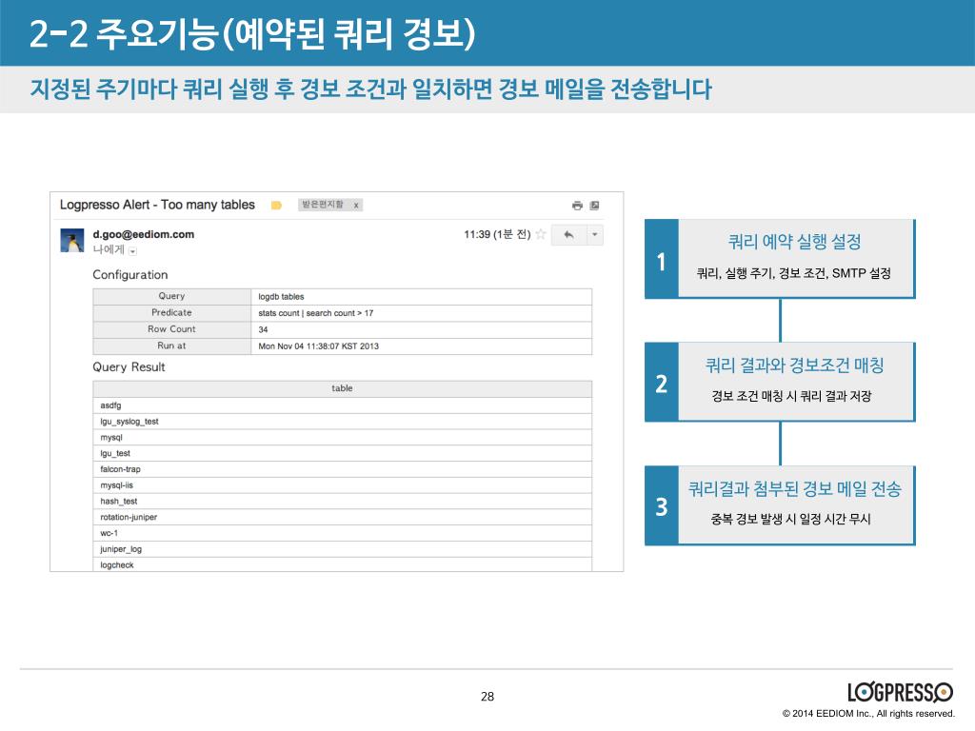Click the 'table' column header

click(342, 388)
